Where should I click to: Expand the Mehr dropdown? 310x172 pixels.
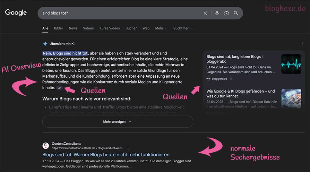pos(161,28)
